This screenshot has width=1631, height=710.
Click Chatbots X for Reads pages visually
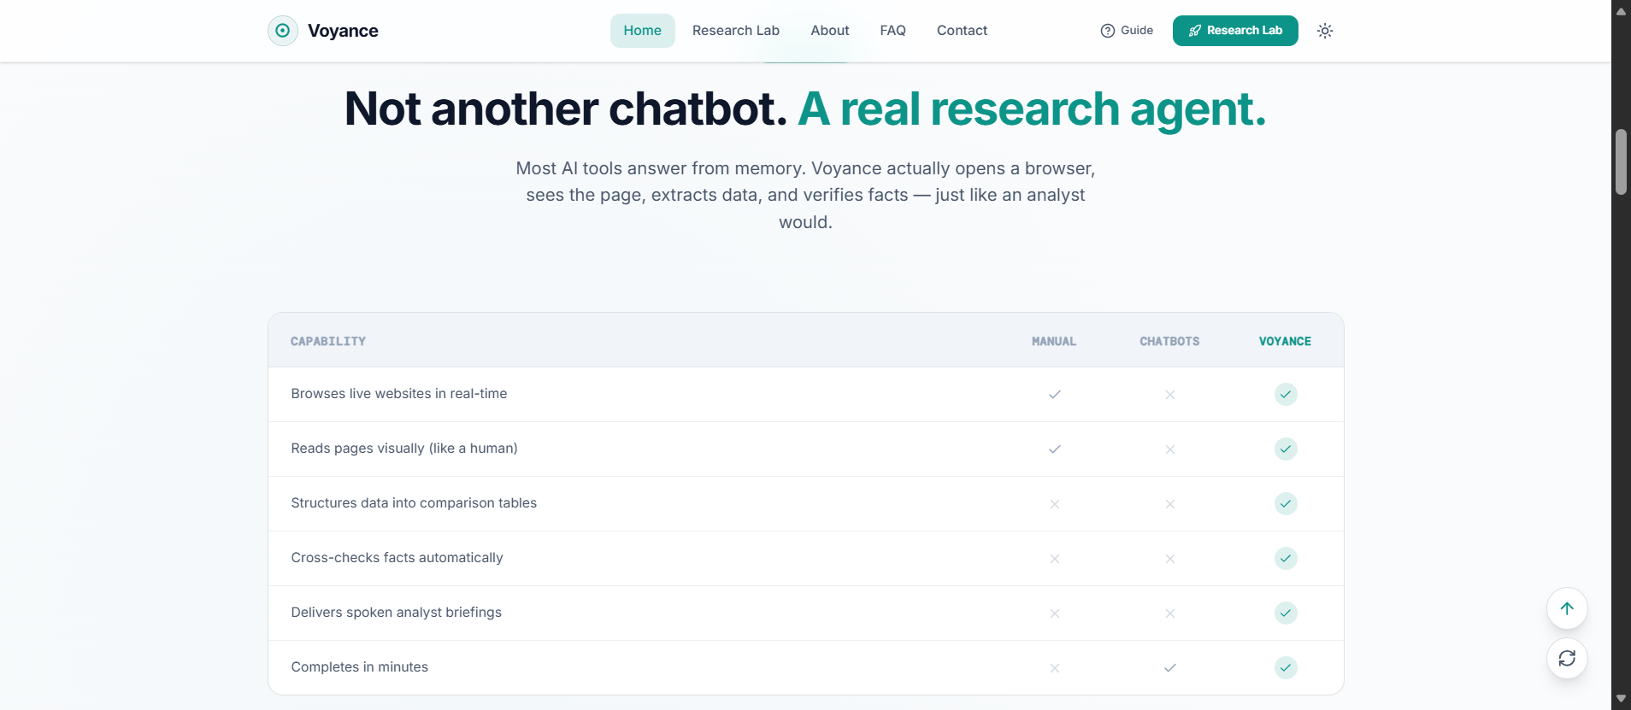tap(1170, 449)
